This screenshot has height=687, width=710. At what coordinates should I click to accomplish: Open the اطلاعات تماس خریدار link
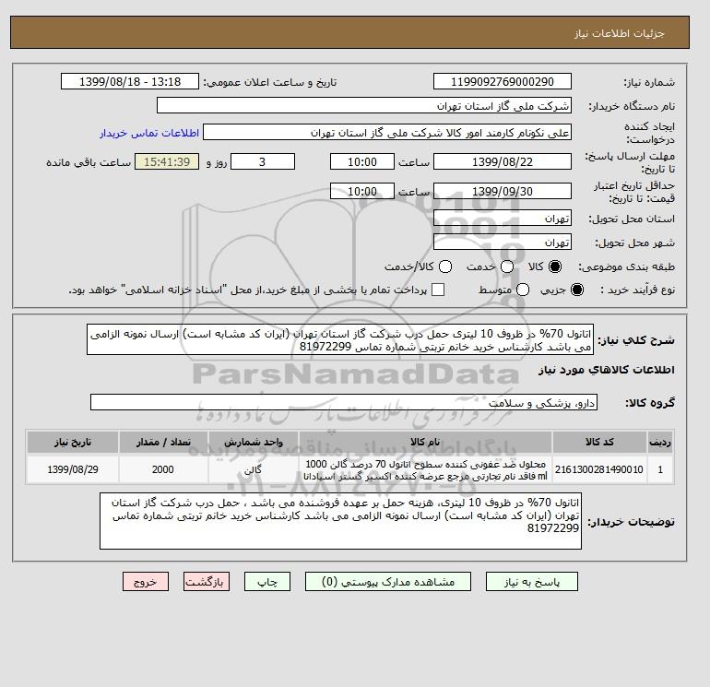[149, 133]
